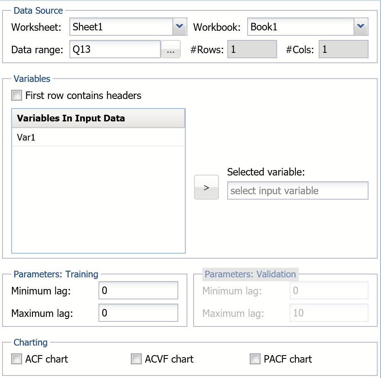The width and height of the screenshot is (381, 378).
Task: Open the Worksheet dropdown arrow
Action: tap(179, 27)
